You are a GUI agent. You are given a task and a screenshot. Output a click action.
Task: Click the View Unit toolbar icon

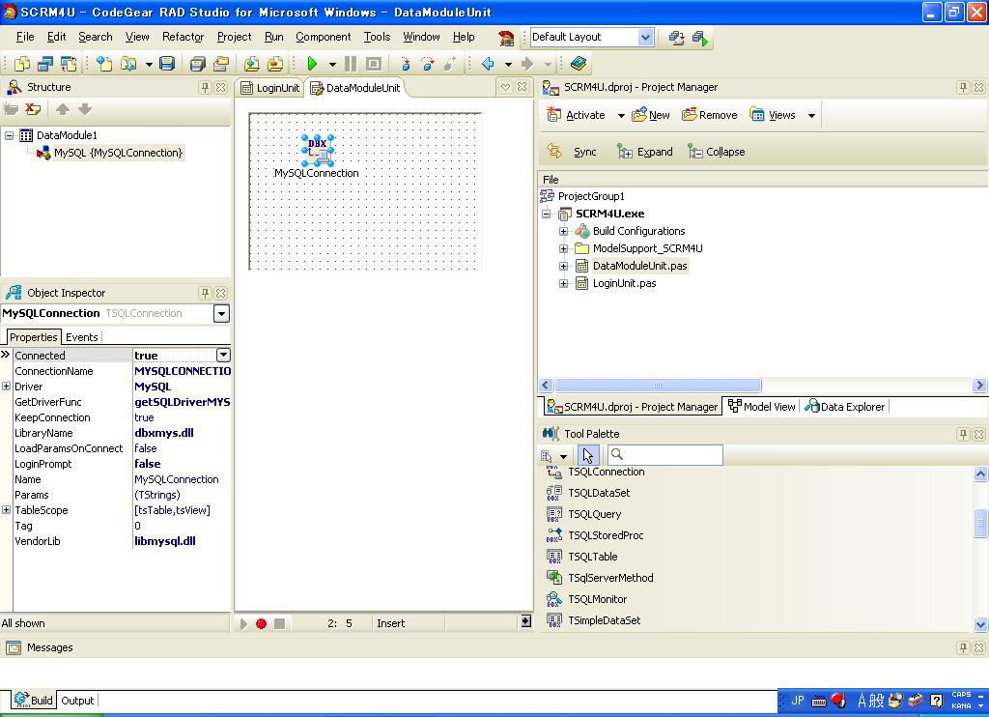[22, 64]
